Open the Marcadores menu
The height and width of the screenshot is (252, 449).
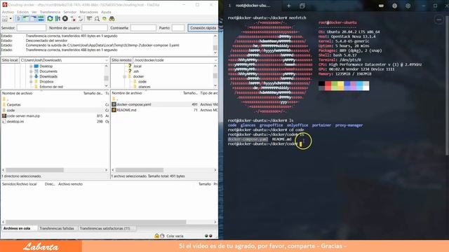pos(89,12)
